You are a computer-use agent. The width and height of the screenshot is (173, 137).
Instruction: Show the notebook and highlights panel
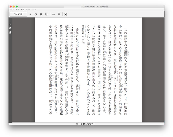[10, 32]
